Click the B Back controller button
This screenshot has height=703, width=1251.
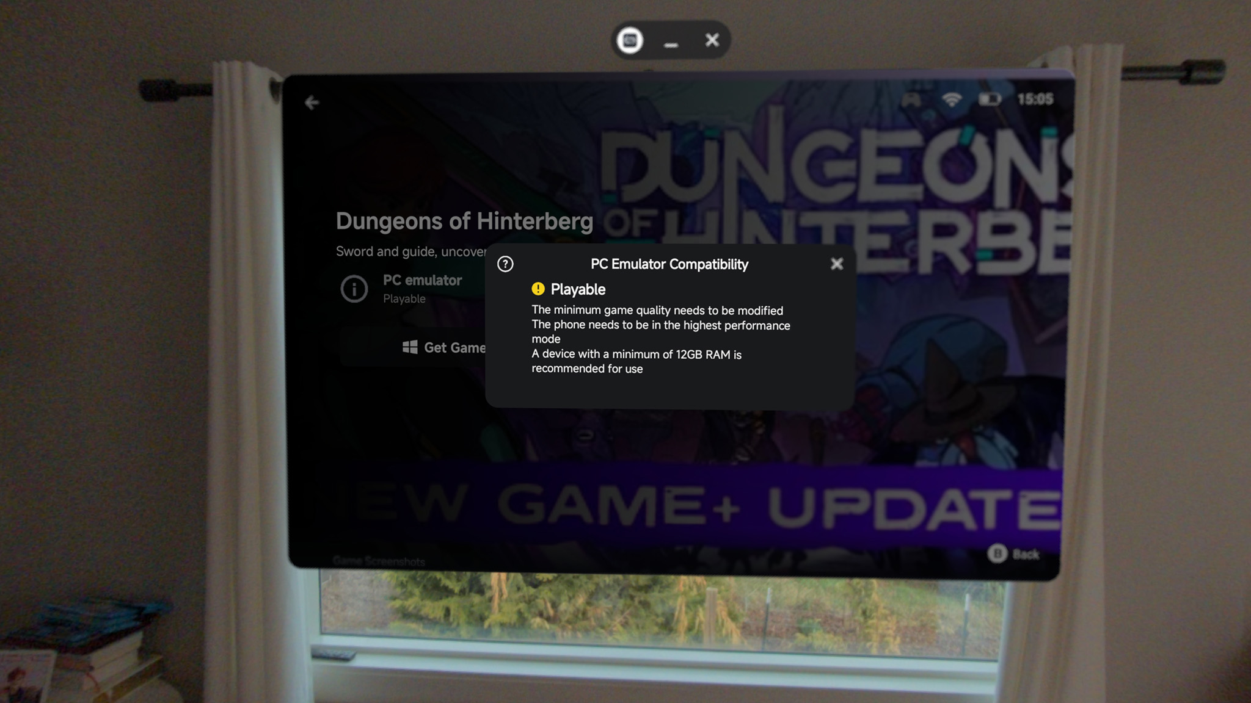coord(997,553)
